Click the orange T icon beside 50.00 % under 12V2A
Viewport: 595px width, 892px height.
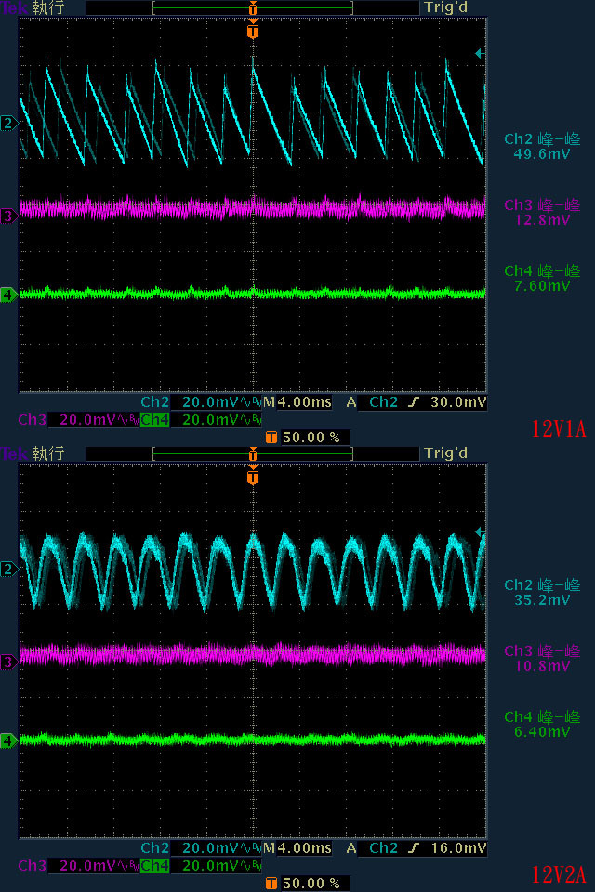pyautogui.click(x=271, y=884)
